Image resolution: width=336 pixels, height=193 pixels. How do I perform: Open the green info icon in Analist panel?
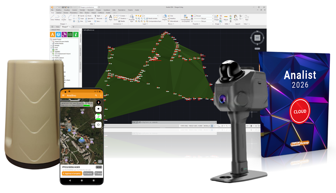pos(76,34)
